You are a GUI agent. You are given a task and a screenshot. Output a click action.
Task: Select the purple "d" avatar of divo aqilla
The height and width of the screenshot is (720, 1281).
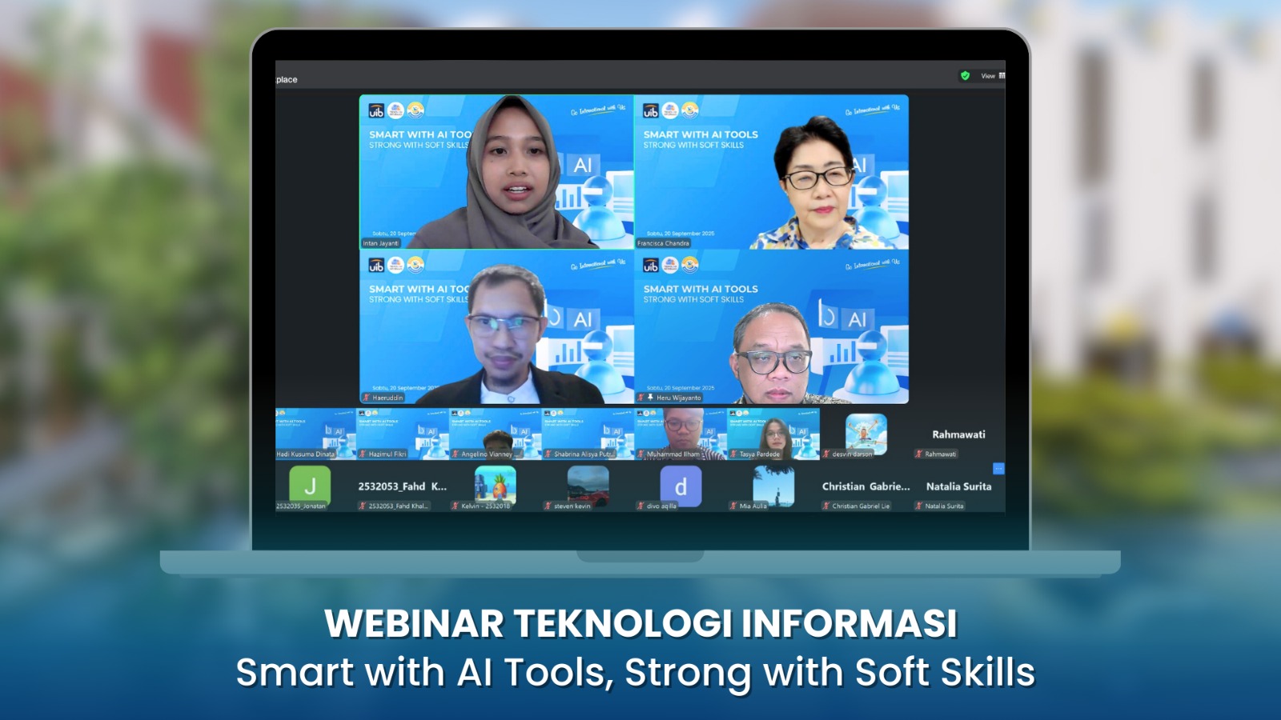pyautogui.click(x=681, y=486)
